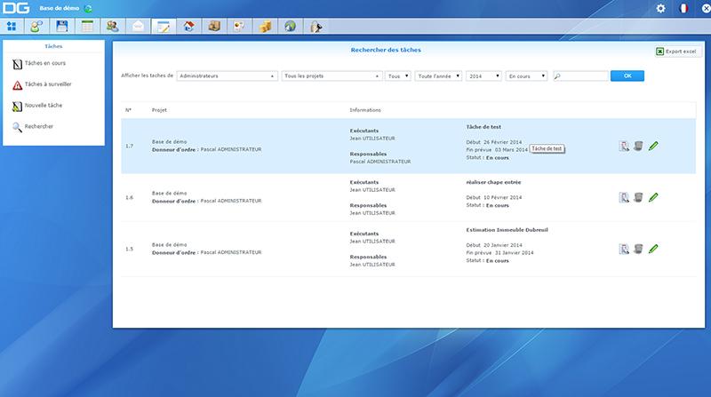Open the envelope mail icon in toolbar
Screen dimensions: 711x397
coord(138,27)
